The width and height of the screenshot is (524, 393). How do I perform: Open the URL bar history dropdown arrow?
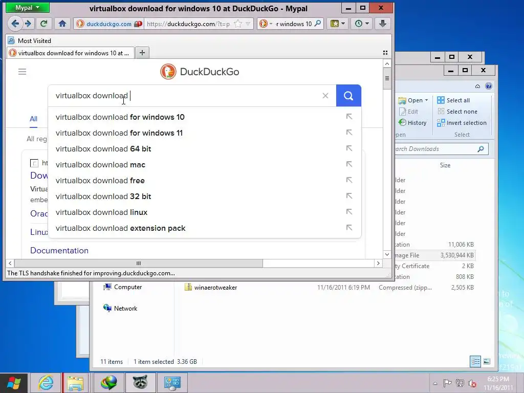[x=248, y=24]
